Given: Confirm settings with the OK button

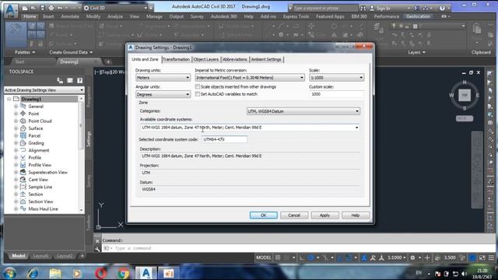Looking at the screenshot, I should 263,215.
